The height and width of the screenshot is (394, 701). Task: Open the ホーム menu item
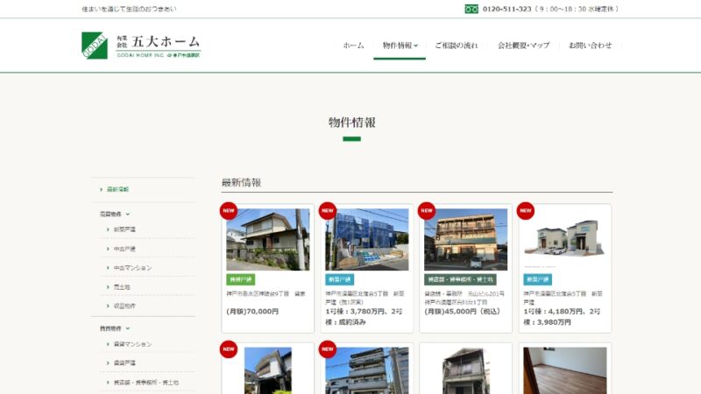click(x=353, y=46)
